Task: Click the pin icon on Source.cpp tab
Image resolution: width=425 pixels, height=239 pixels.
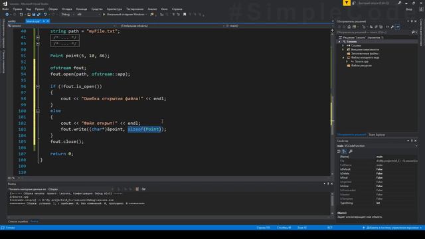Action: point(44,21)
